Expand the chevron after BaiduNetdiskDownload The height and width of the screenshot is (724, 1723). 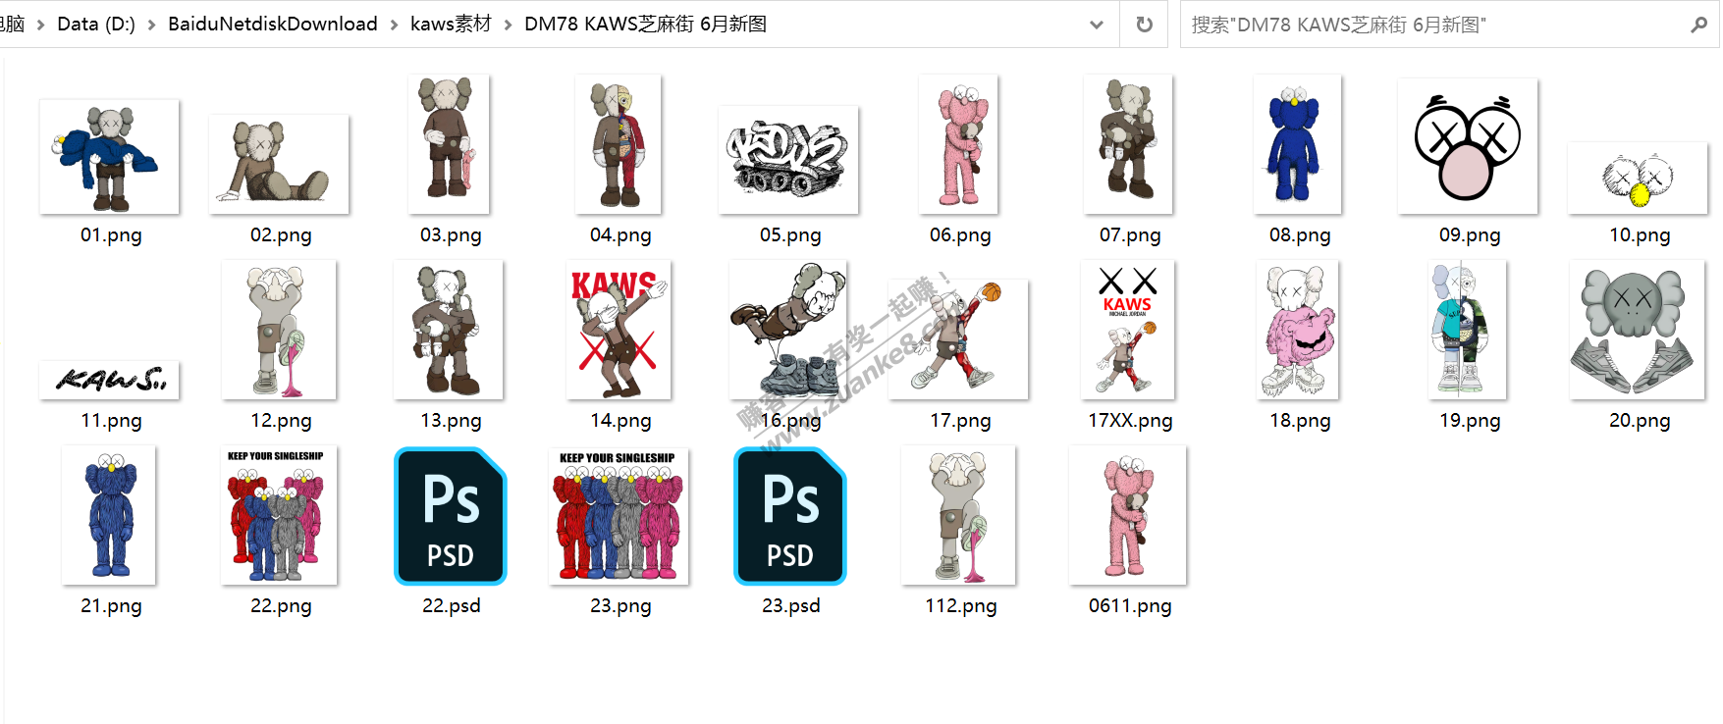coord(394,25)
